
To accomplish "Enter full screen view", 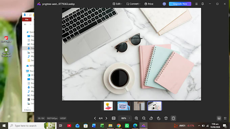I will 225,118.
